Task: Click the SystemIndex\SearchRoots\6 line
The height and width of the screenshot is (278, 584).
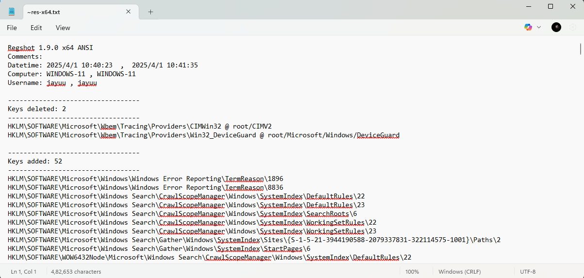Action: [x=182, y=213]
